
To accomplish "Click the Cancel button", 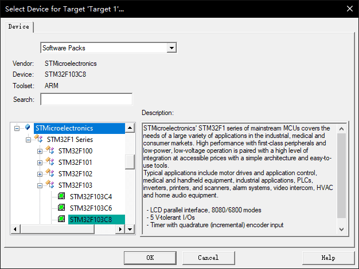I will click(x=208, y=258).
